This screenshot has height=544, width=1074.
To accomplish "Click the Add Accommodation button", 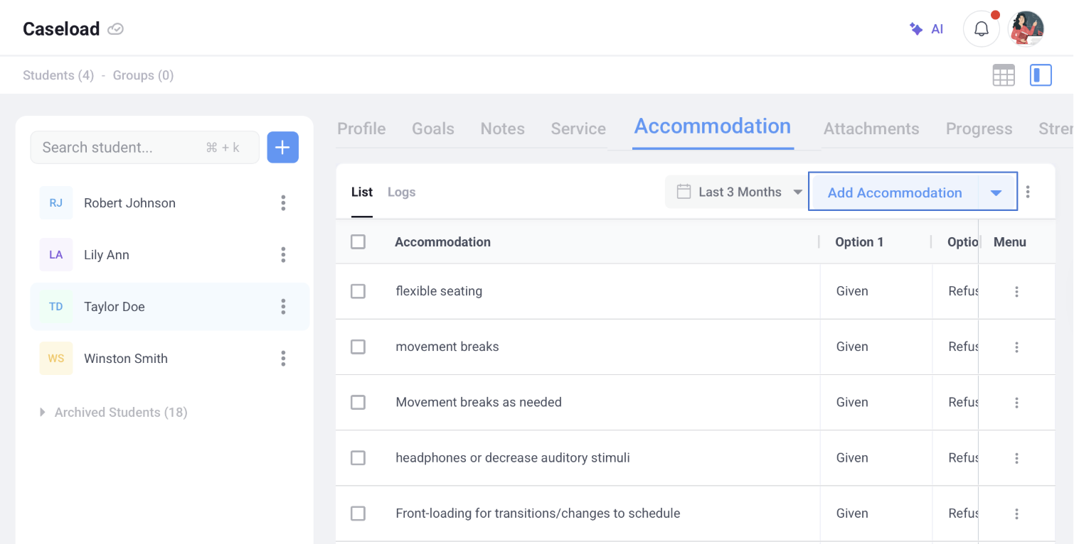I will (x=894, y=193).
